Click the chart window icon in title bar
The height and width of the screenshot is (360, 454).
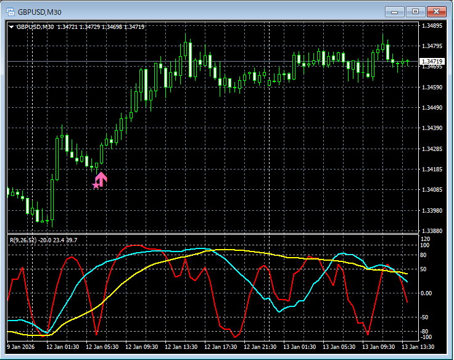[x=11, y=11]
